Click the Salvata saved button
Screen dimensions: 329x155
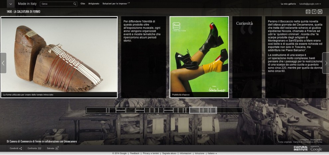coord(53,148)
